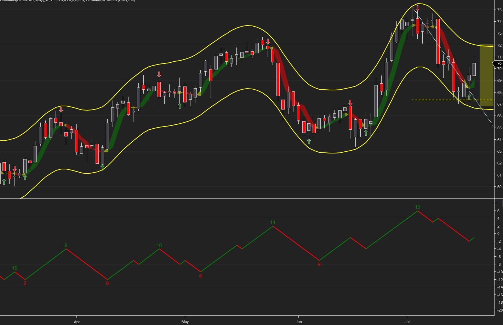The image size is (503, 325).
Task: Select the yellow shaded projection box
Action: click(486, 75)
